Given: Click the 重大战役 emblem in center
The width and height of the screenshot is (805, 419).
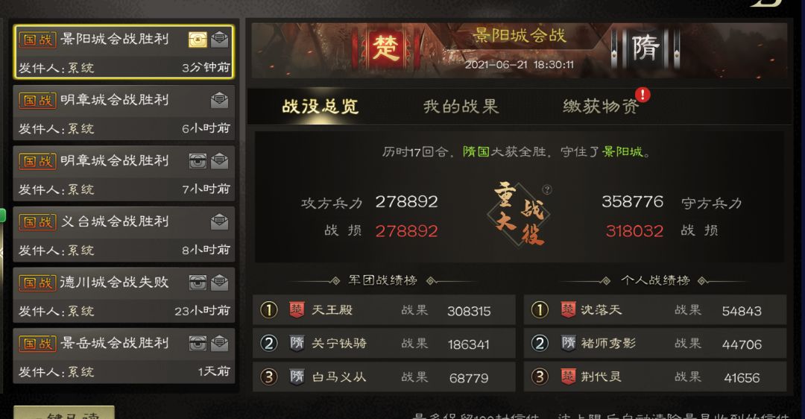Looking at the screenshot, I should coord(519,214).
